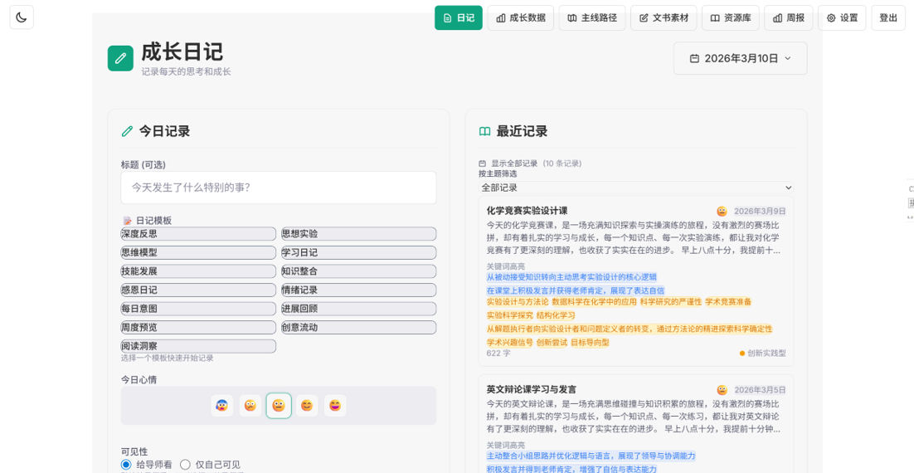The width and height of the screenshot is (914, 473).
Task: Go to the 主线路径 tab
Action: click(x=592, y=18)
